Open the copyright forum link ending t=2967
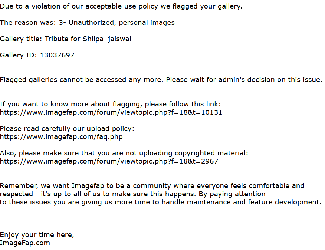This screenshot has width=325, height=250. tap(109, 161)
